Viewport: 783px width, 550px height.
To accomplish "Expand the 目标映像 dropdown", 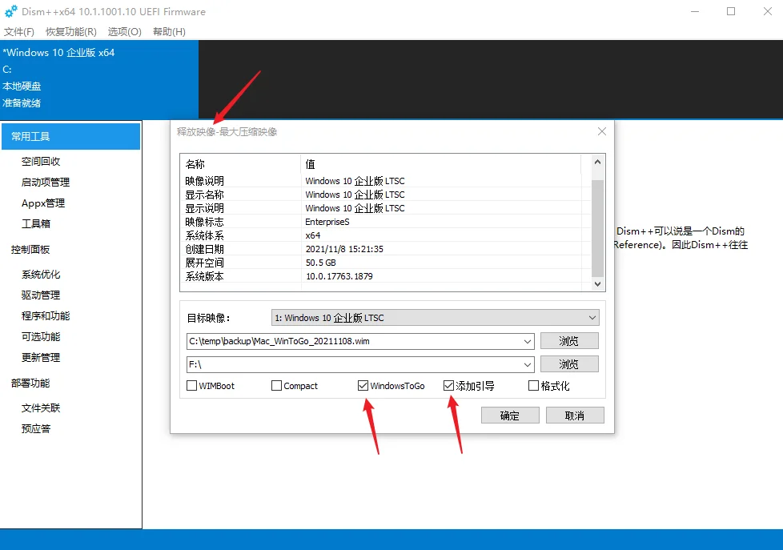I will (x=592, y=318).
